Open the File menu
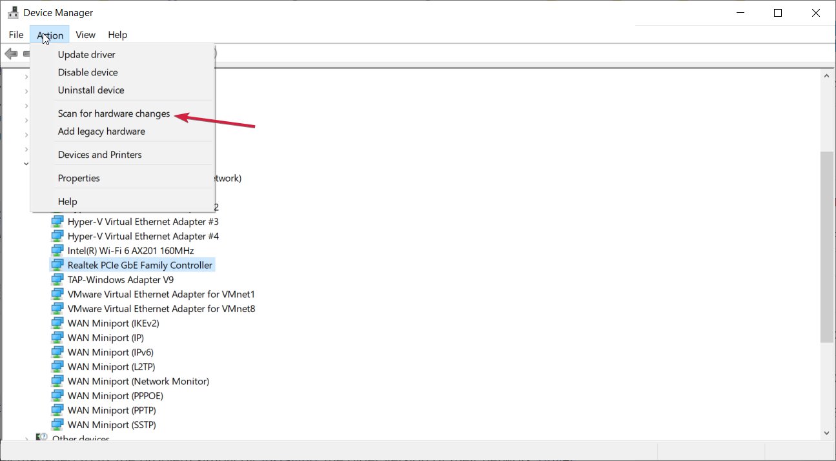Image resolution: width=836 pixels, height=461 pixels. (x=16, y=35)
